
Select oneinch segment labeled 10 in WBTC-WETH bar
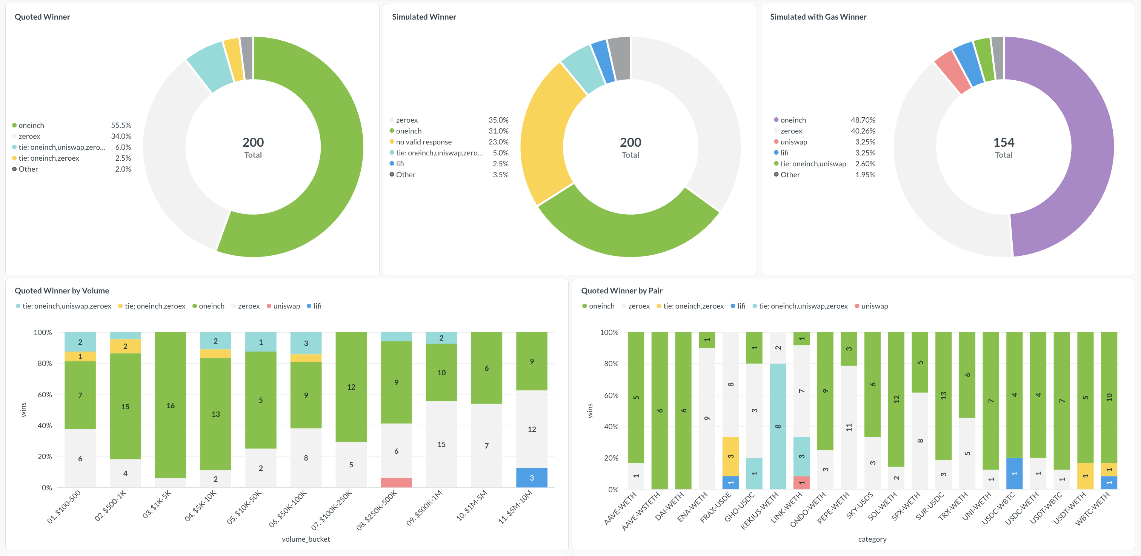click(1109, 398)
